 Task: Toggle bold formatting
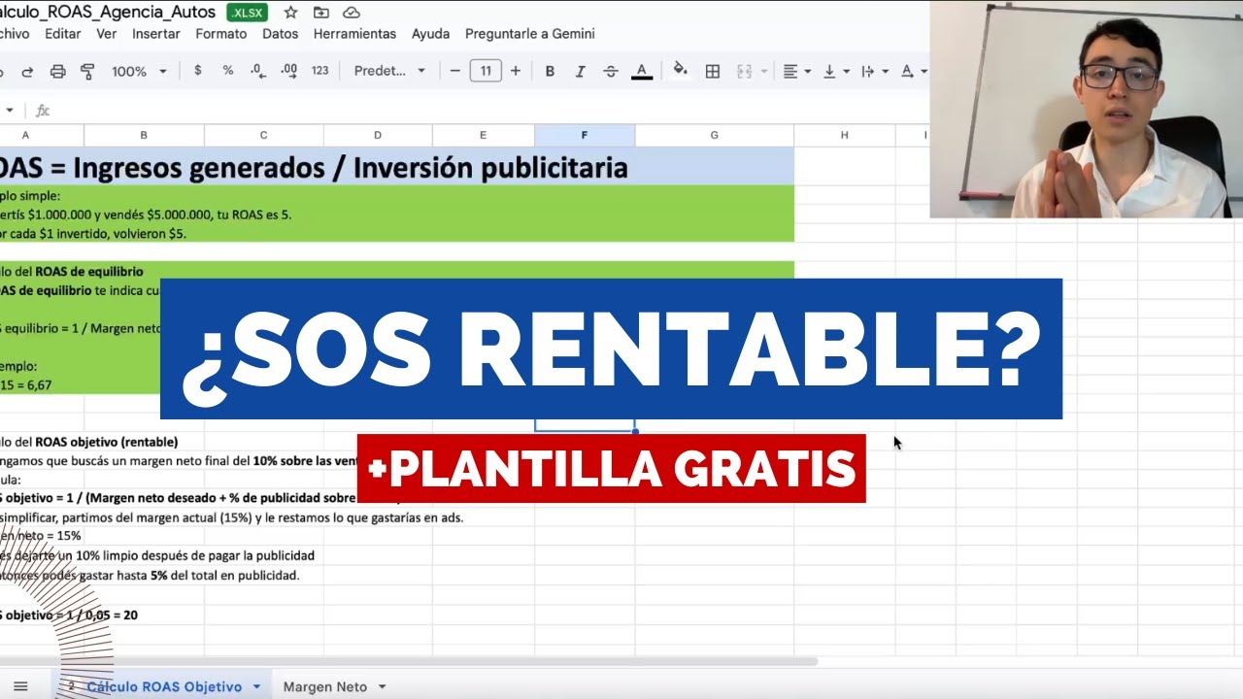pos(550,71)
